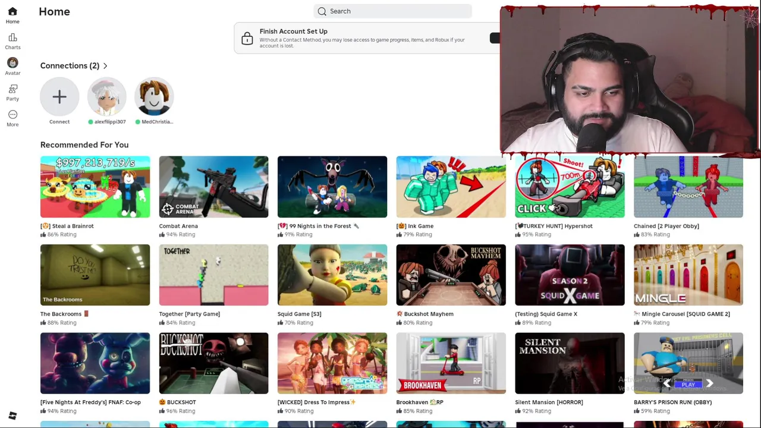Viewport: 761px width, 428px height.
Task: Open Silent Mansion horror thumbnail
Action: pos(570,363)
